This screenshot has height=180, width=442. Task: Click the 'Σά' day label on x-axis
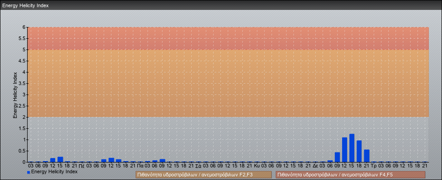(x=198, y=166)
